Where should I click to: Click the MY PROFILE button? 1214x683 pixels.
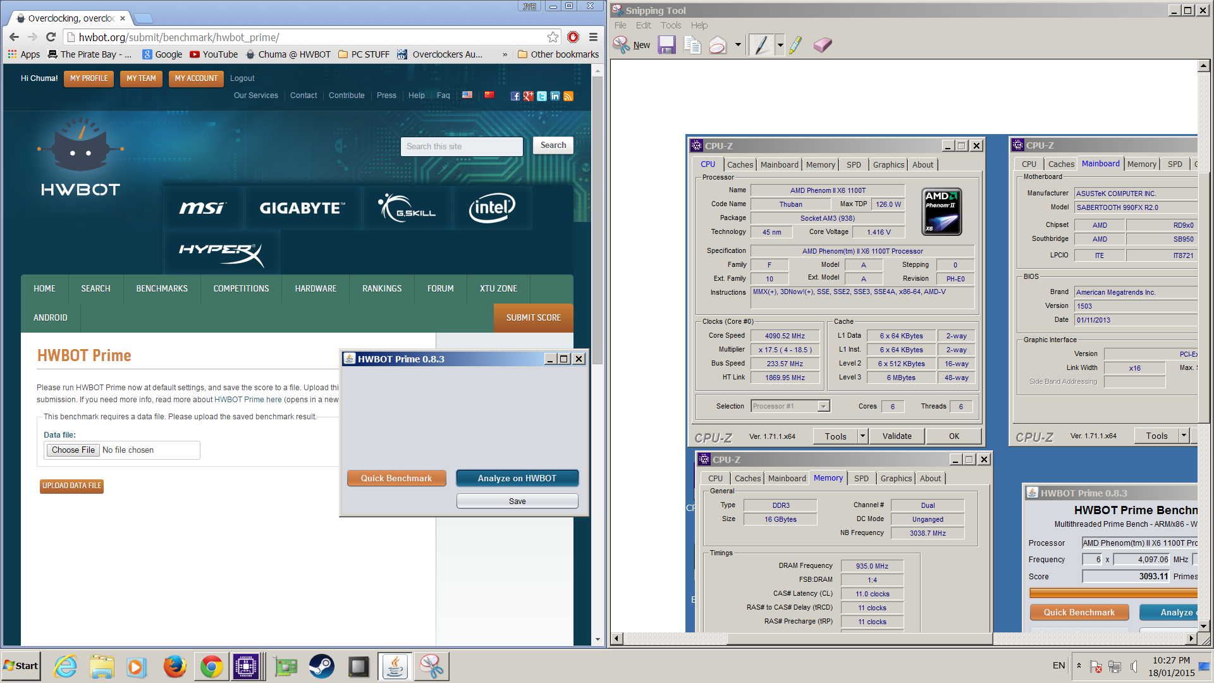tap(89, 78)
